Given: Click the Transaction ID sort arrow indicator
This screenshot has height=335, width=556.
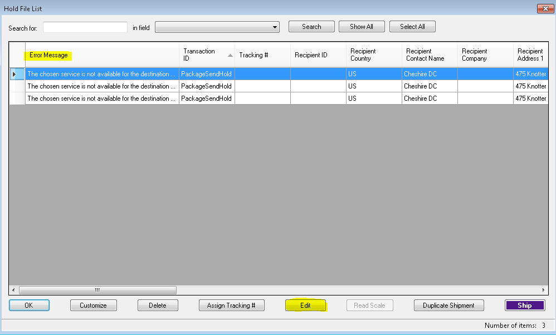Looking at the screenshot, I should 230,55.
